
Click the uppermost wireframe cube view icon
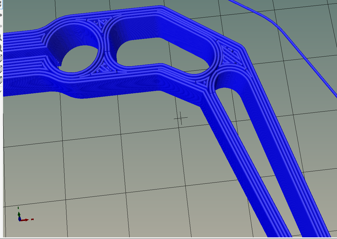[1, 58]
